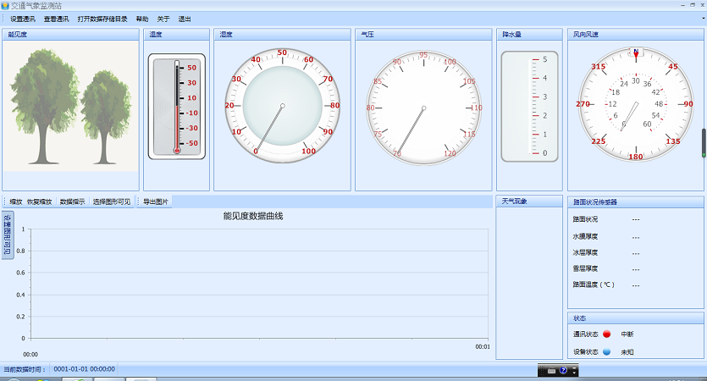
Task: Click the temperature thermometer gauge
Action: pyautogui.click(x=176, y=106)
